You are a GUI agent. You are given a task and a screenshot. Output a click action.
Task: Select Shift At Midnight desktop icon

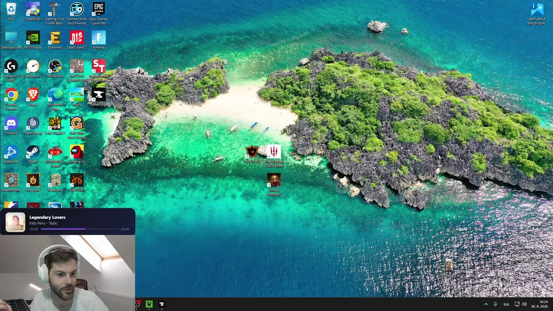pos(274,185)
